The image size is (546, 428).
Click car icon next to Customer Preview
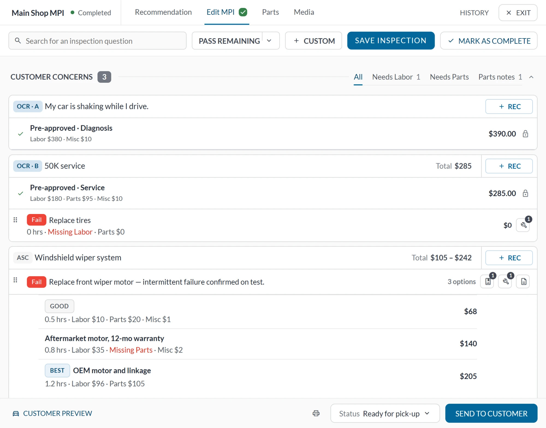tap(16, 414)
